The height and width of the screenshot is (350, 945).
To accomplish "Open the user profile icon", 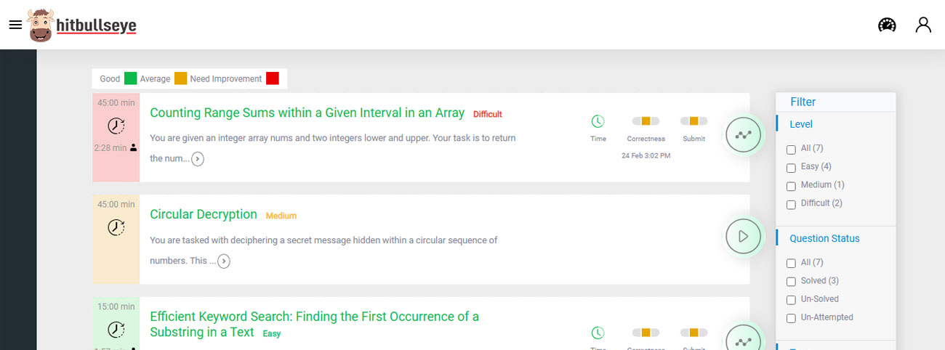I will pos(923,25).
